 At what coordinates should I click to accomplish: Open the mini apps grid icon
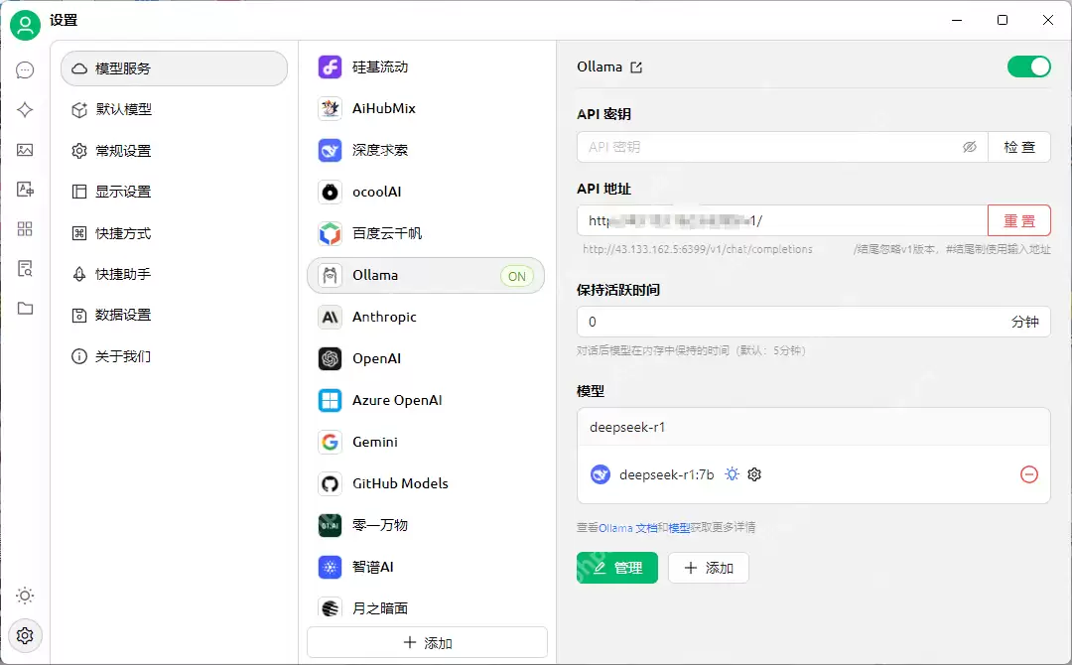[25, 228]
